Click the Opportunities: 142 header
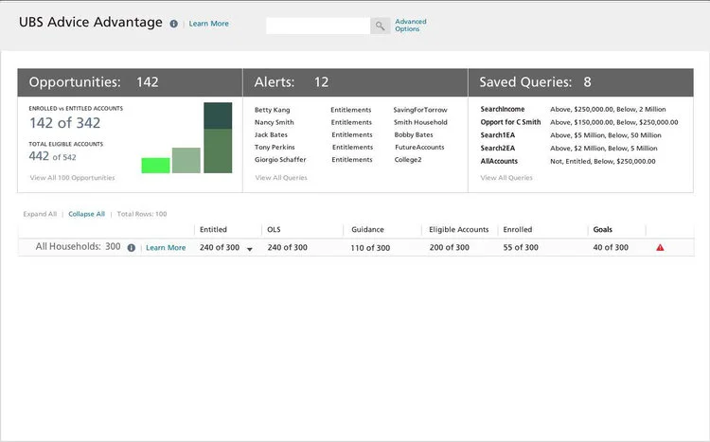Screen dimensions: 710x442 pos(130,82)
